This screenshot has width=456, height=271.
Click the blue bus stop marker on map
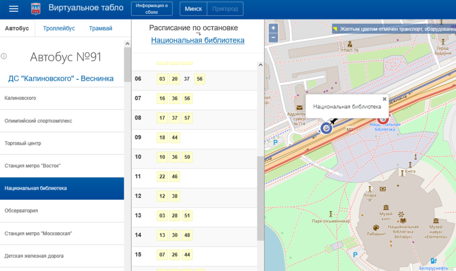click(x=326, y=128)
